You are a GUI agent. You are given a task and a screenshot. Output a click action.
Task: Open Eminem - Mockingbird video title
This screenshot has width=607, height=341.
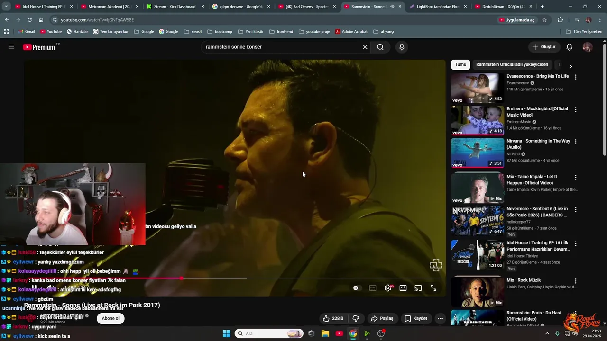point(537,112)
